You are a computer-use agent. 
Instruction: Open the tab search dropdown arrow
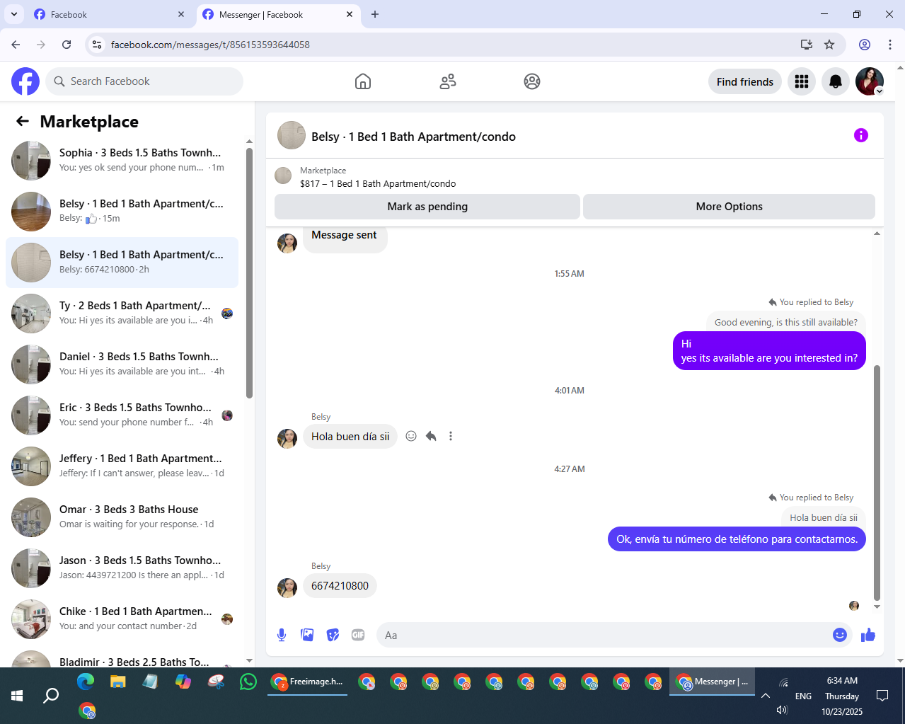coord(13,14)
